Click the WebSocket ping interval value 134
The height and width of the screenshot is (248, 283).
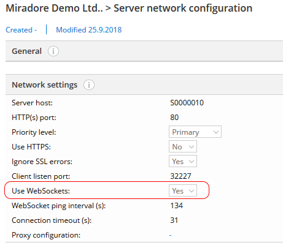pyautogui.click(x=176, y=206)
